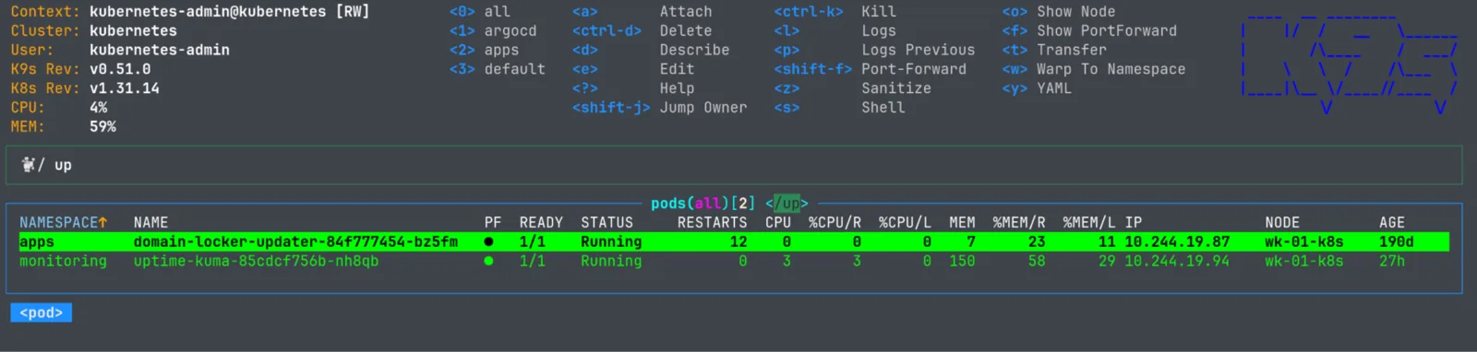This screenshot has width=1477, height=352.
Task: Click the READY column header
Action: tap(541, 222)
